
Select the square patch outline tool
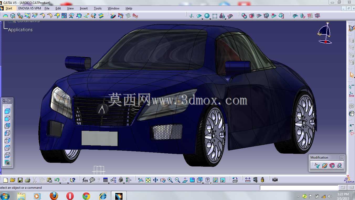point(215,16)
